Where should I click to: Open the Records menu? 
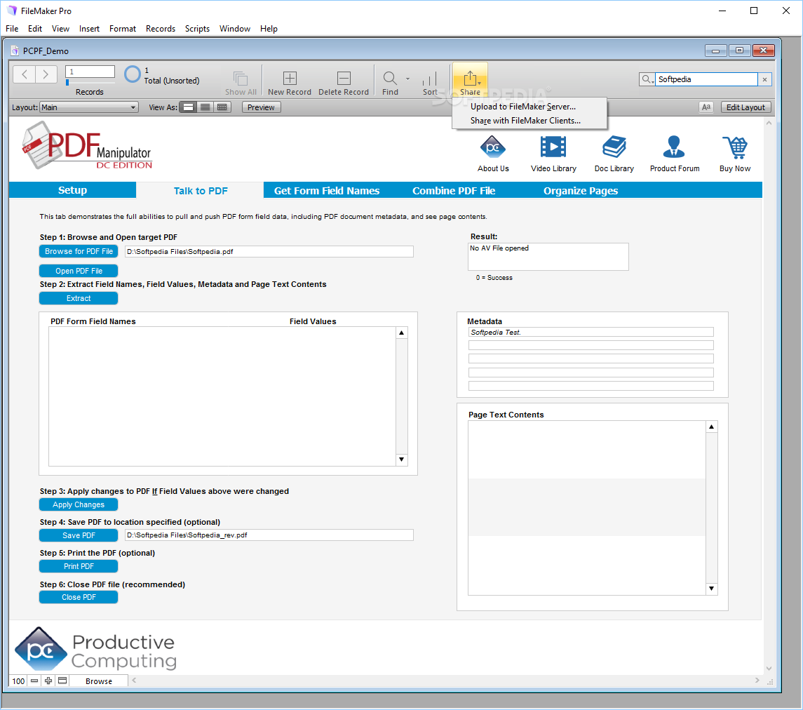(161, 29)
